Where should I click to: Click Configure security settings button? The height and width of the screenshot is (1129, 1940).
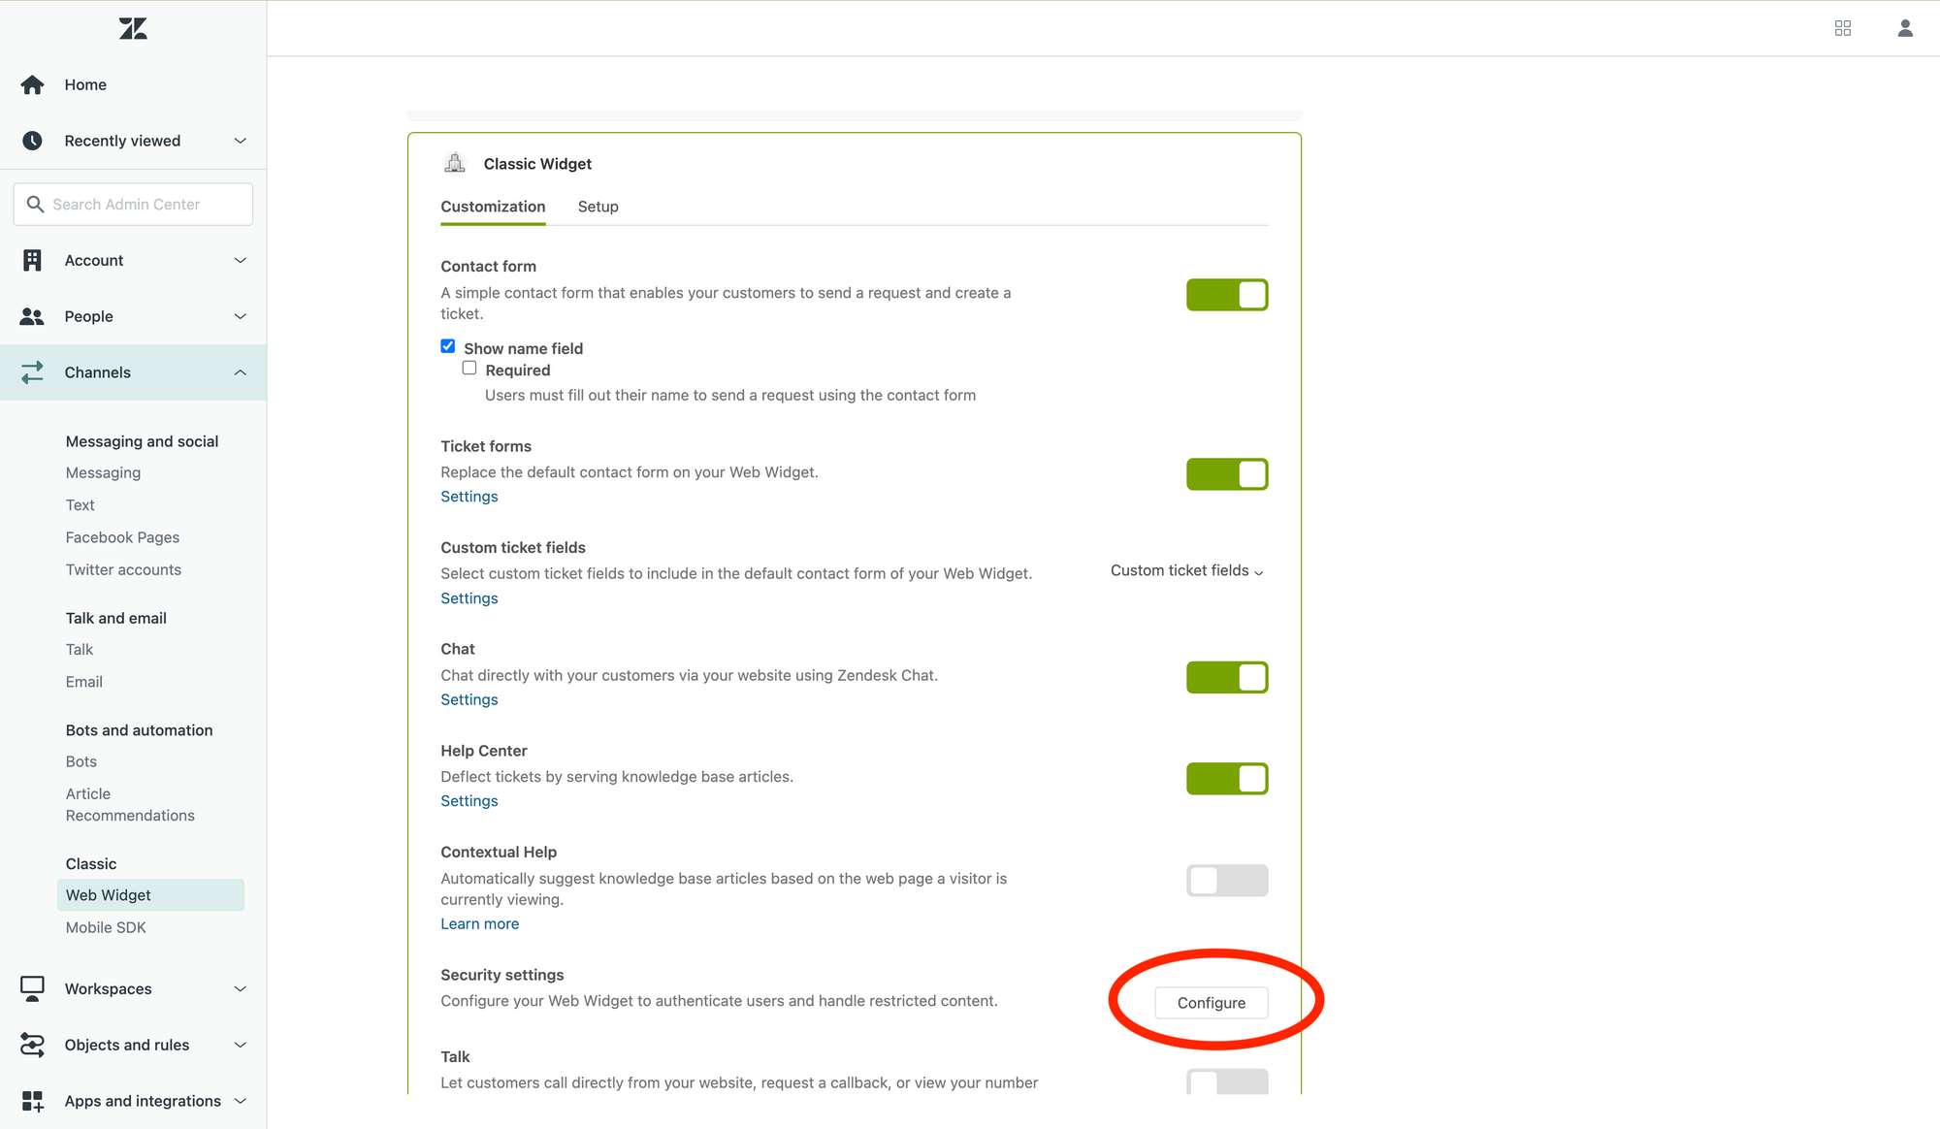pos(1211,1003)
